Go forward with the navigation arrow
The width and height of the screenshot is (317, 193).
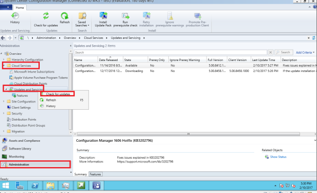point(9,38)
